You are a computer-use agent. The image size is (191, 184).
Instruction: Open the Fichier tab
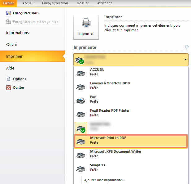coord(8,3)
